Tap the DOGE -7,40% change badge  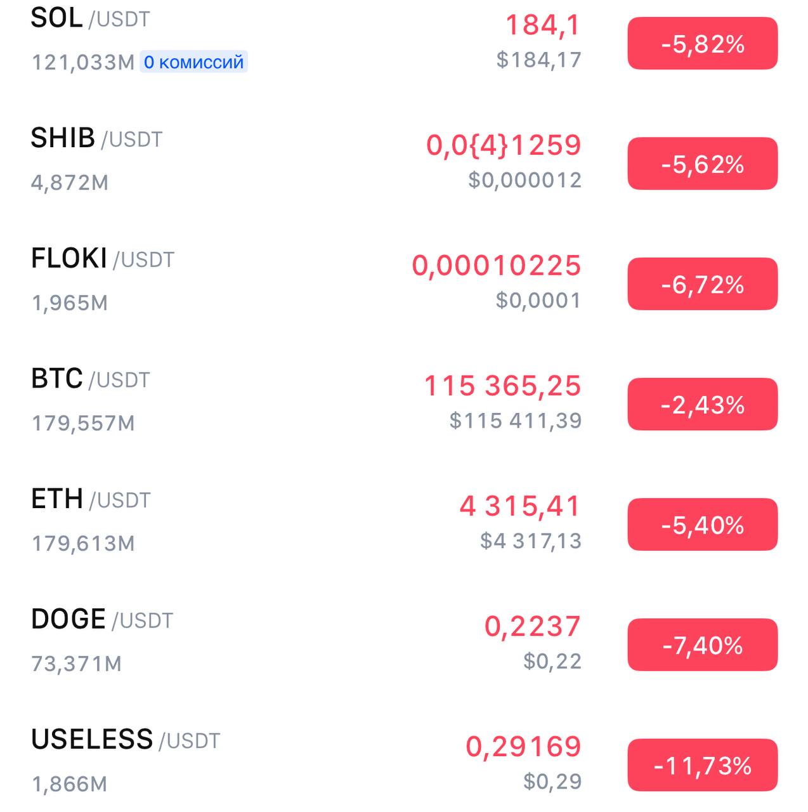pyautogui.click(x=702, y=645)
